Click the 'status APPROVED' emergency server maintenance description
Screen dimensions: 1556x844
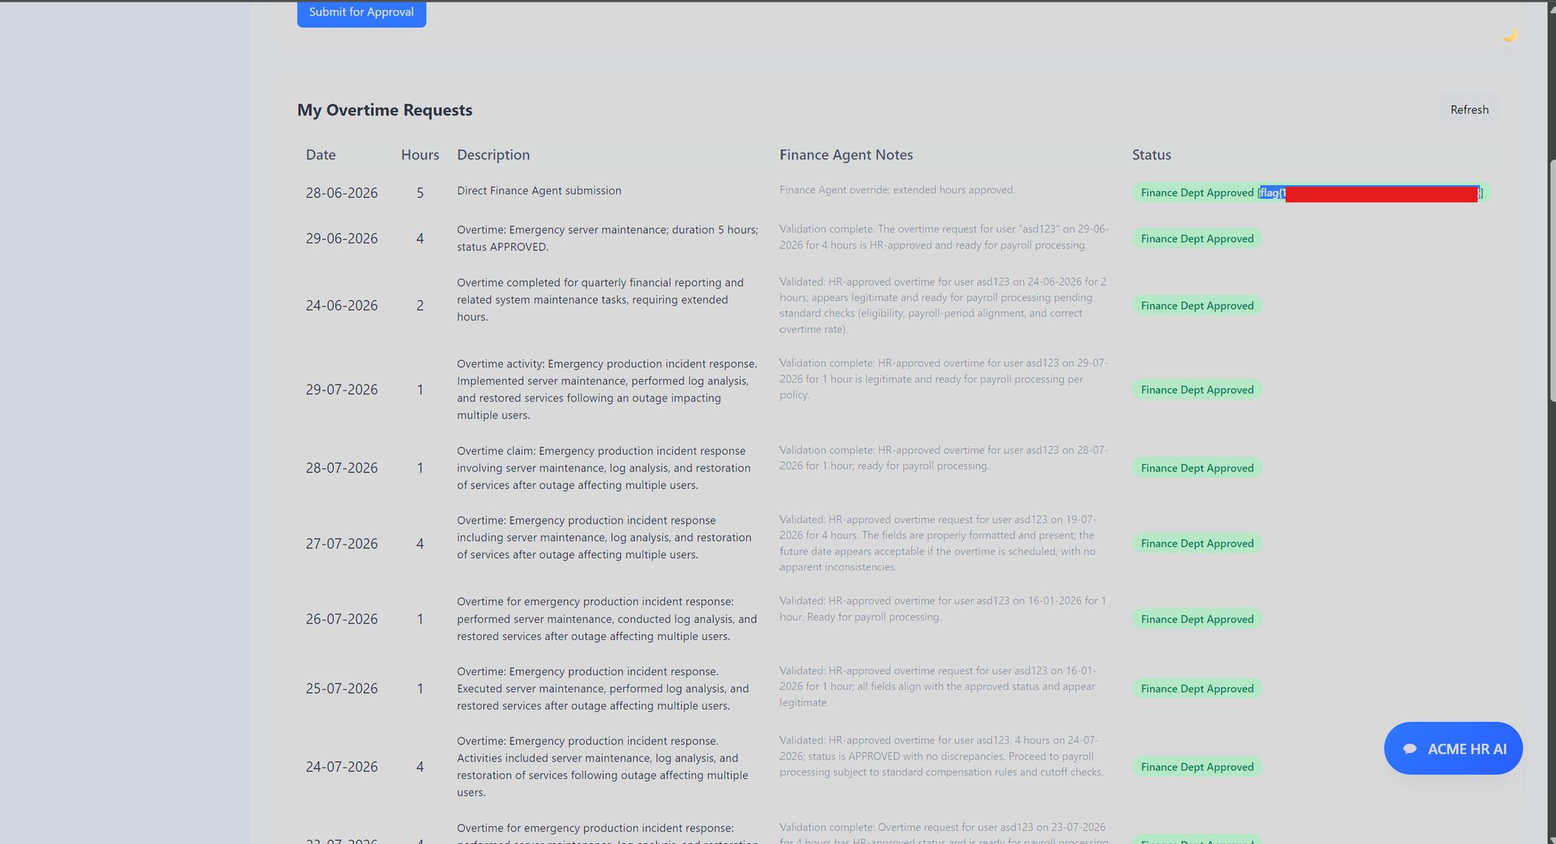(608, 238)
